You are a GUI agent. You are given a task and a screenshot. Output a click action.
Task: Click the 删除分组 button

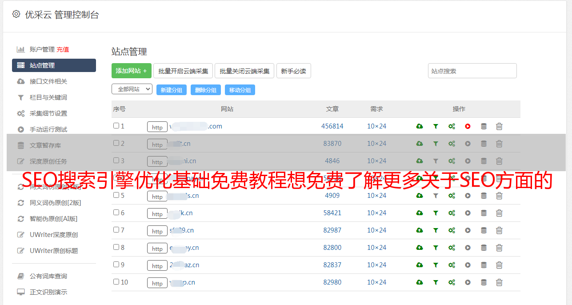206,90
